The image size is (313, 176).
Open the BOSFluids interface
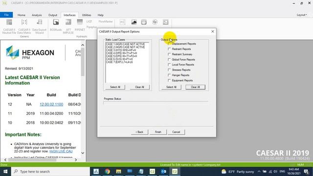click(x=56, y=25)
